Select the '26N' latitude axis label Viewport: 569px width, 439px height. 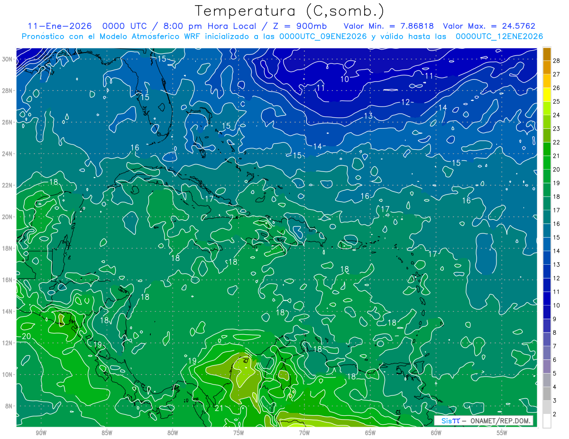pos(8,122)
